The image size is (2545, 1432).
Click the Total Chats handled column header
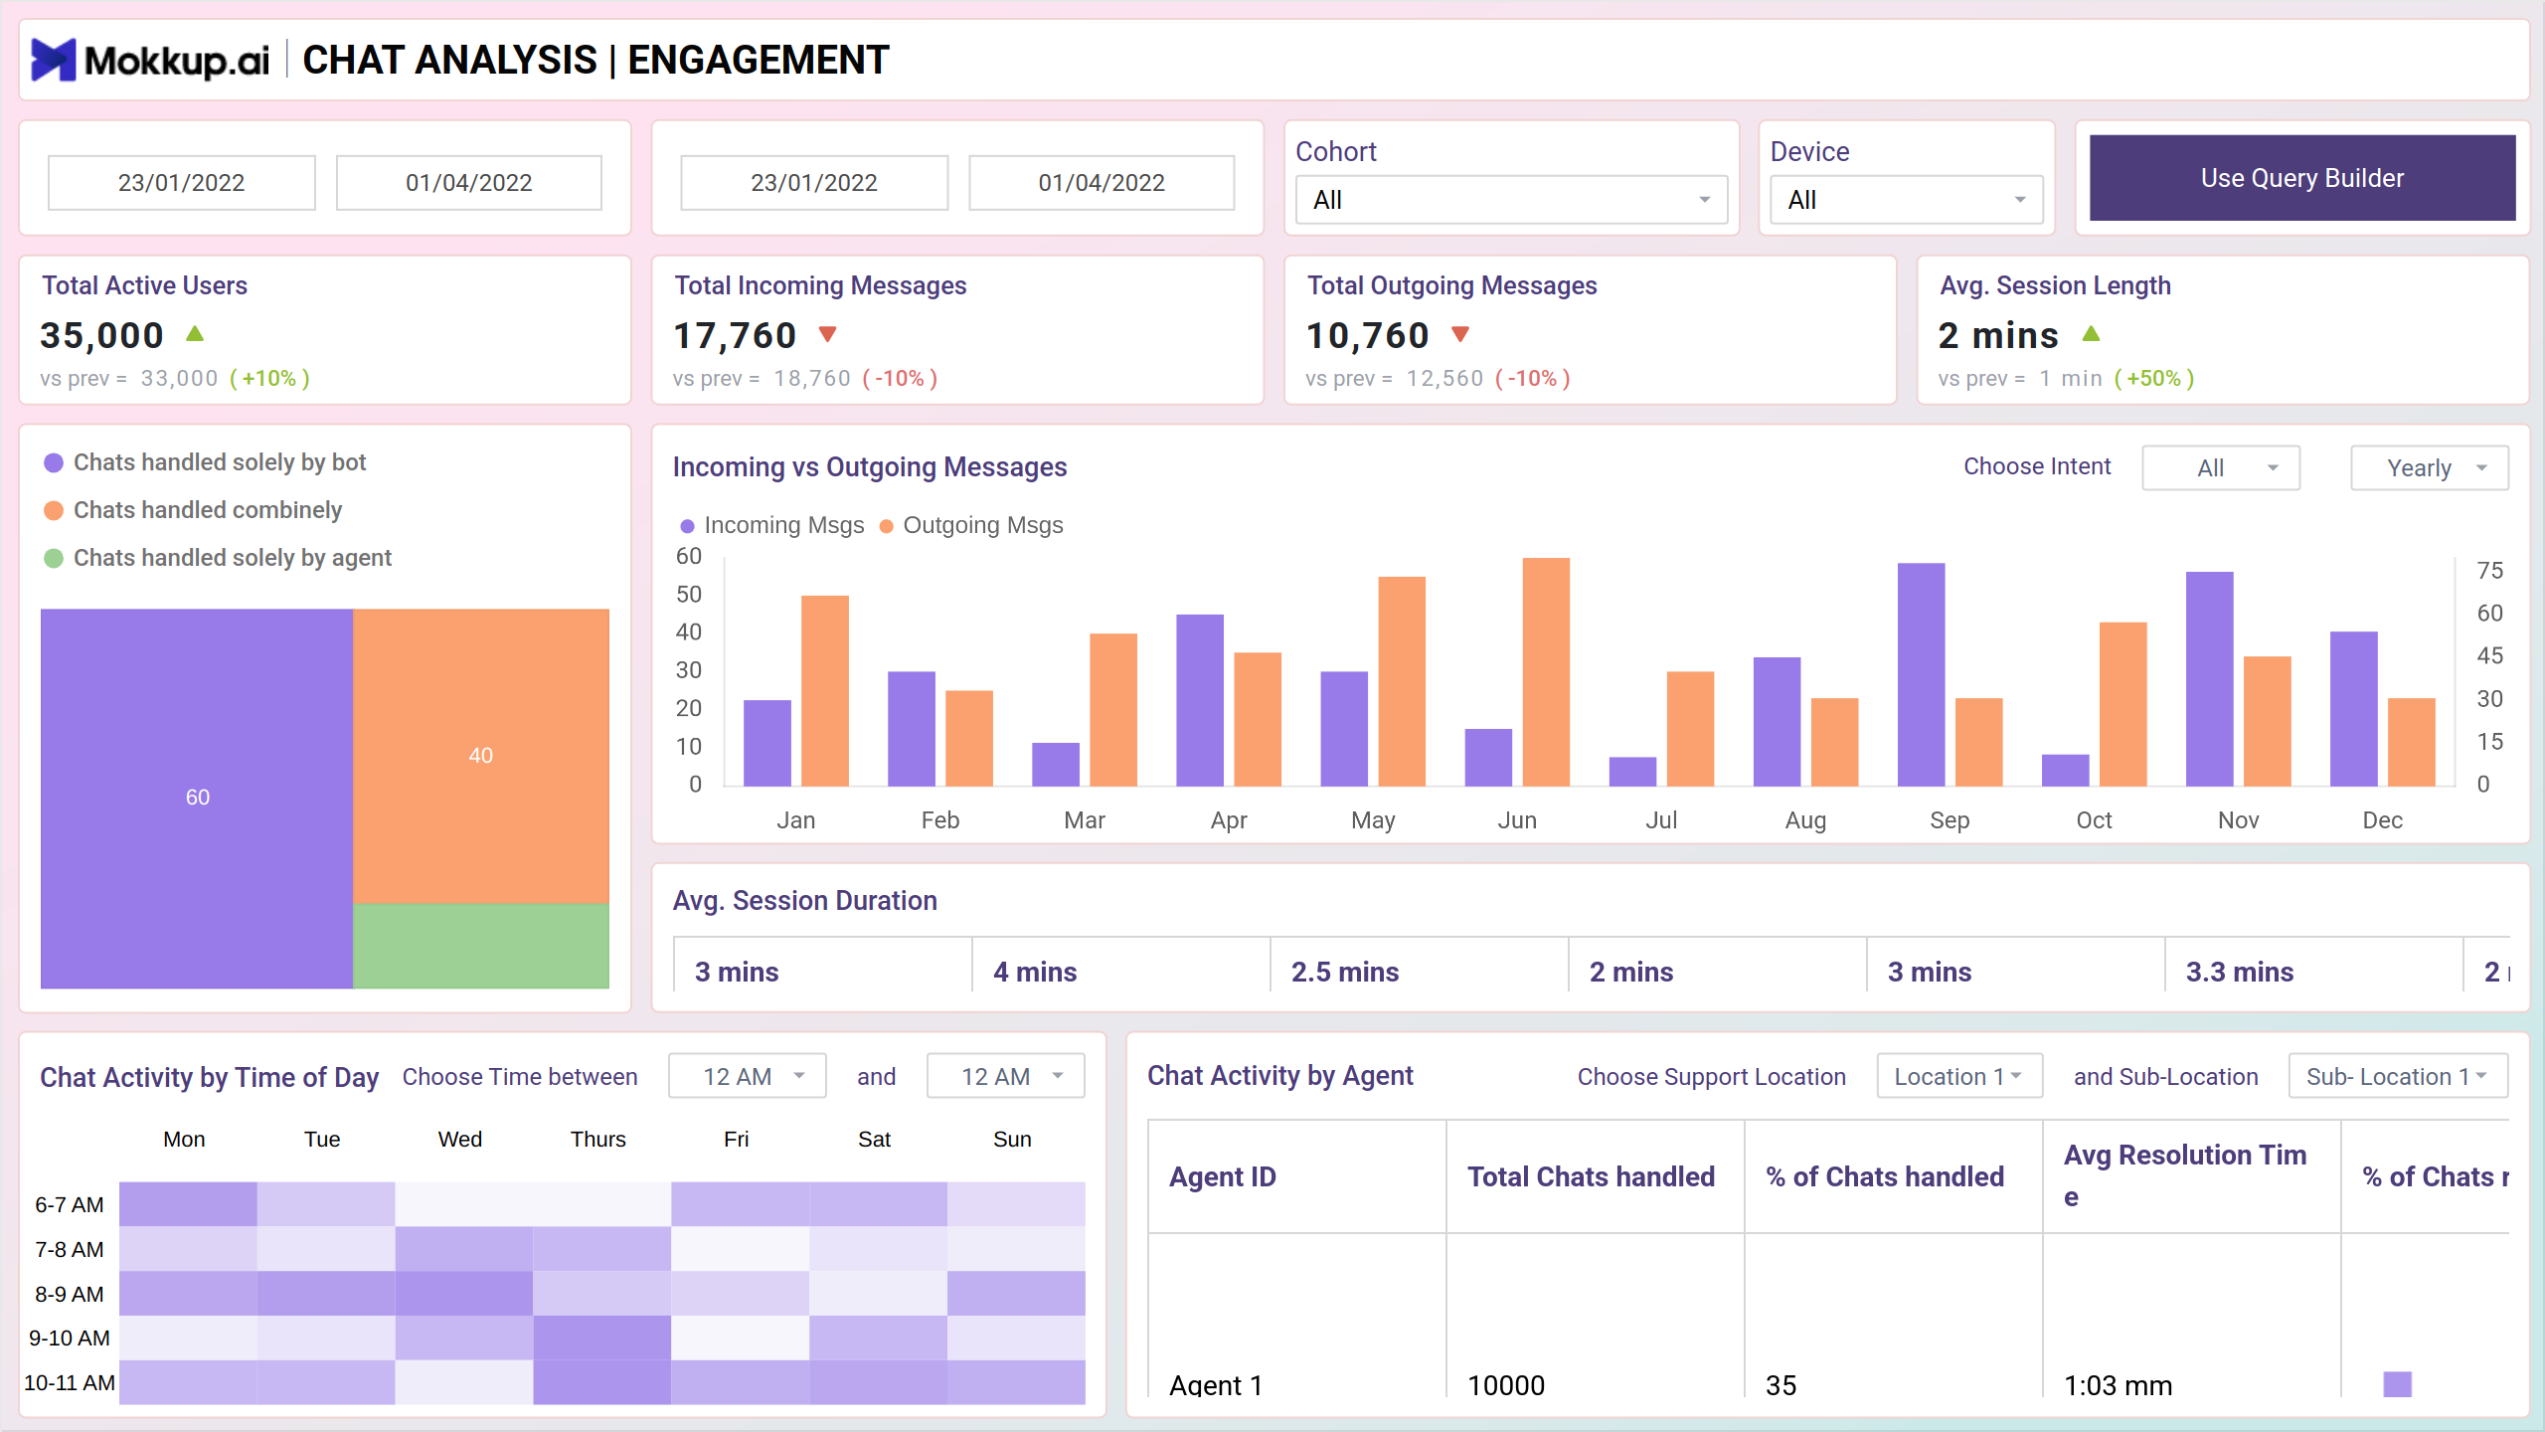pyautogui.click(x=1596, y=1176)
